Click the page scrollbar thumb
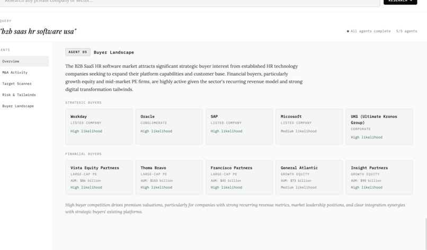The height and width of the screenshot is (250, 427). pos(426,234)
